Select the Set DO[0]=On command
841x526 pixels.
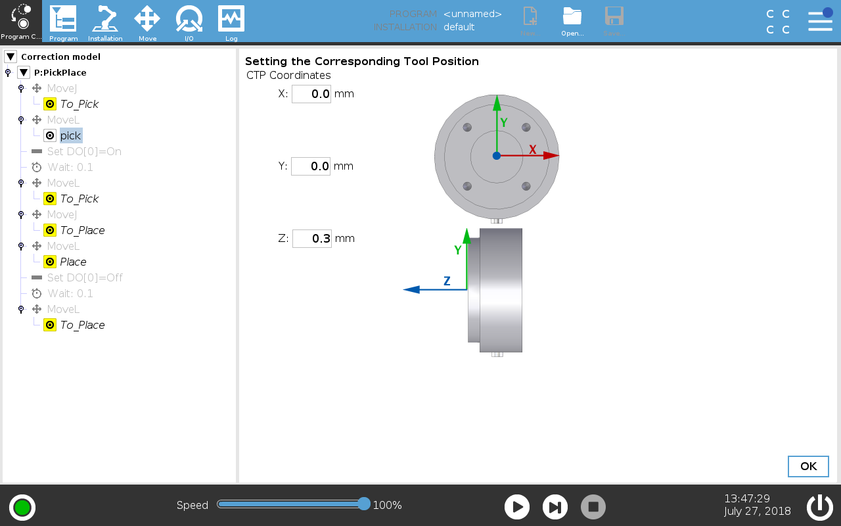pos(83,151)
